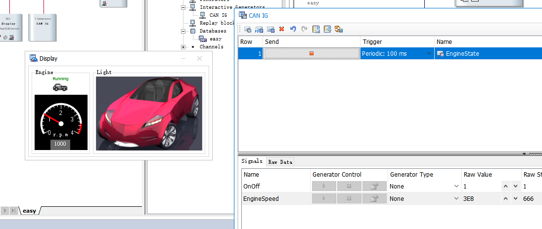Image resolution: width=542 pixels, height=229 pixels.
Task: Decrease OnOff raw value with down arrow
Action: pos(515,186)
